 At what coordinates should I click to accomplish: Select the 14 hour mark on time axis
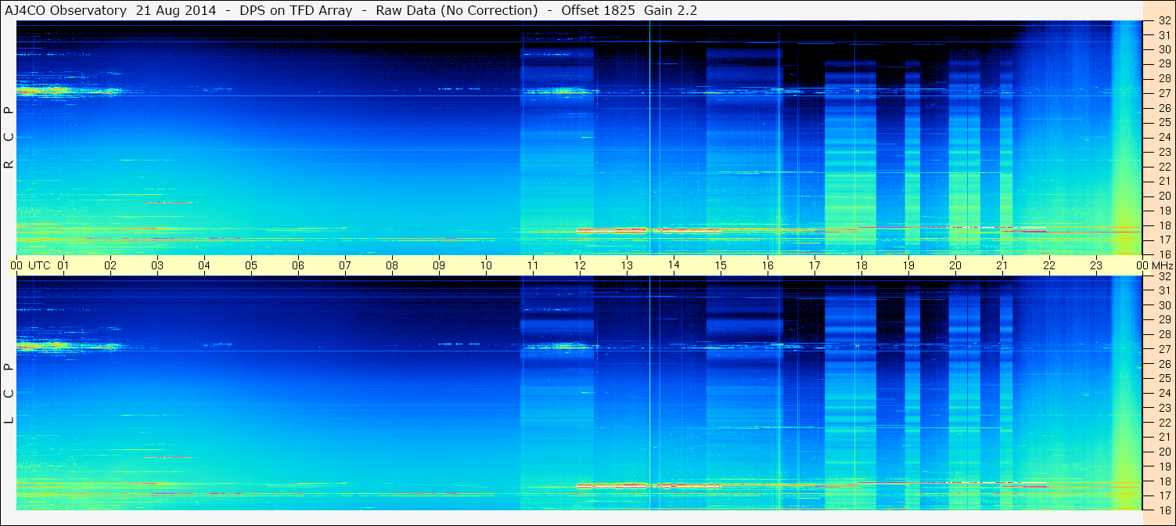(674, 266)
